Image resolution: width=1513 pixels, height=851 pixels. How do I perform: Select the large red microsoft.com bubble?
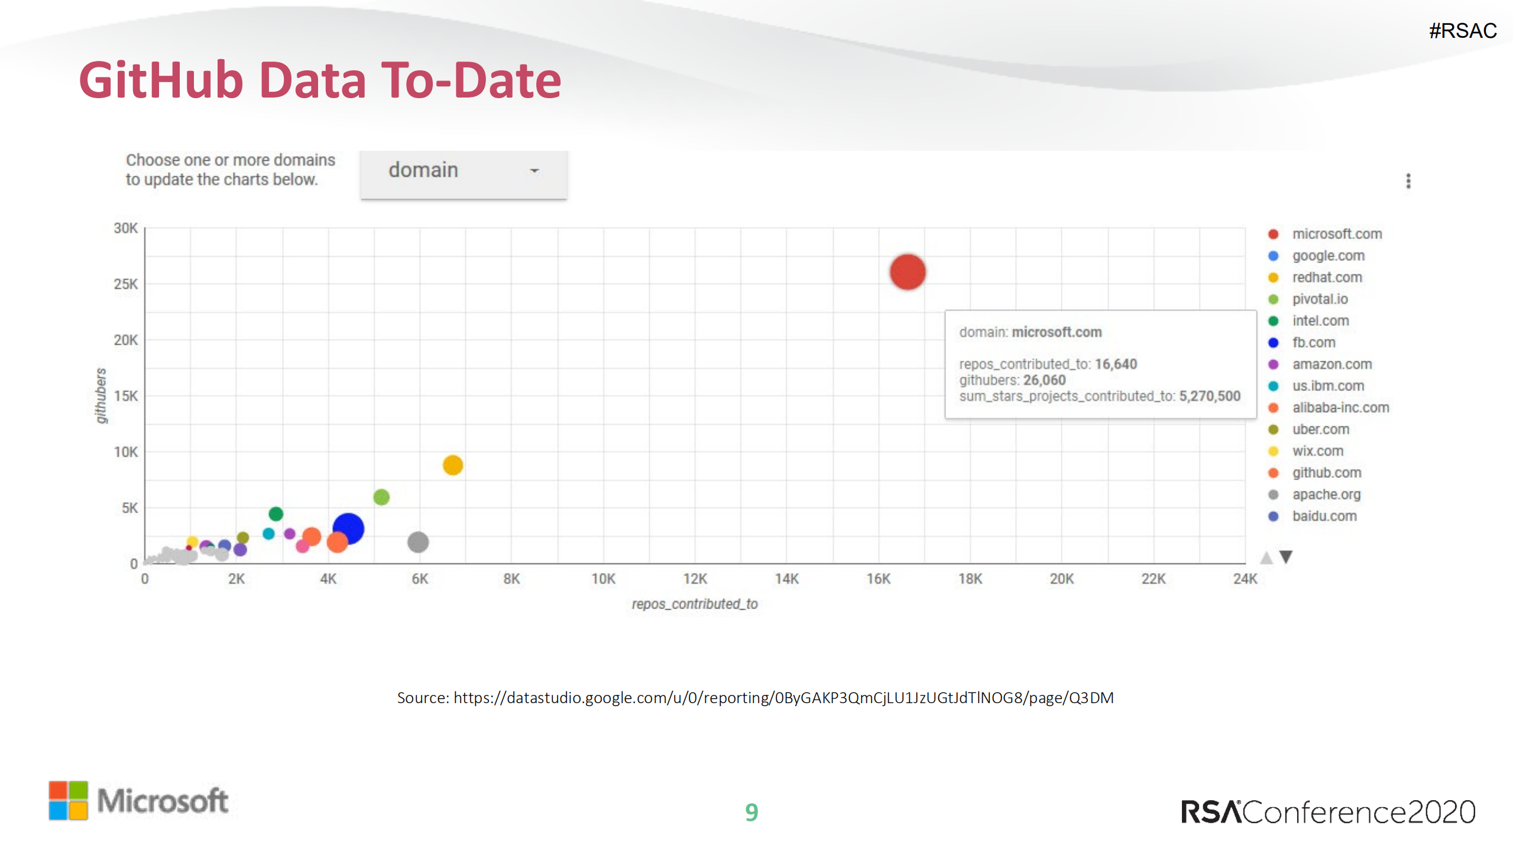click(x=907, y=272)
